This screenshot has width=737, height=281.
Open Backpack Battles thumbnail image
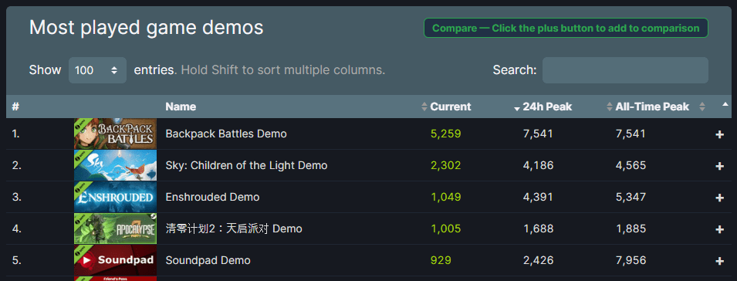(x=115, y=134)
